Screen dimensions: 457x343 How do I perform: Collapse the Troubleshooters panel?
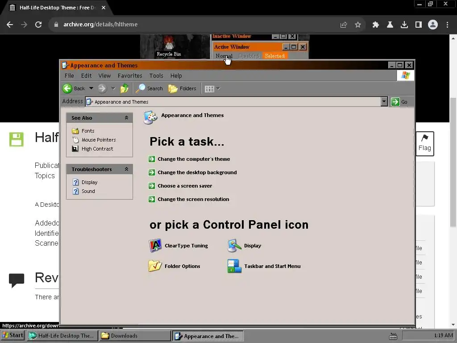point(126,169)
